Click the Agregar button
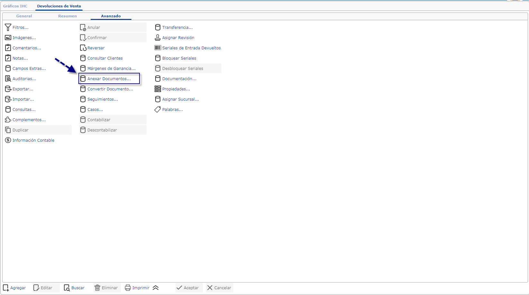The width and height of the screenshot is (529, 295). point(14,288)
